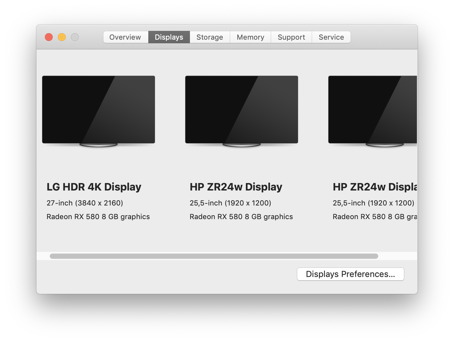This screenshot has height=342, width=454.
Task: Click the yellow minimize window button
Action: (62, 37)
